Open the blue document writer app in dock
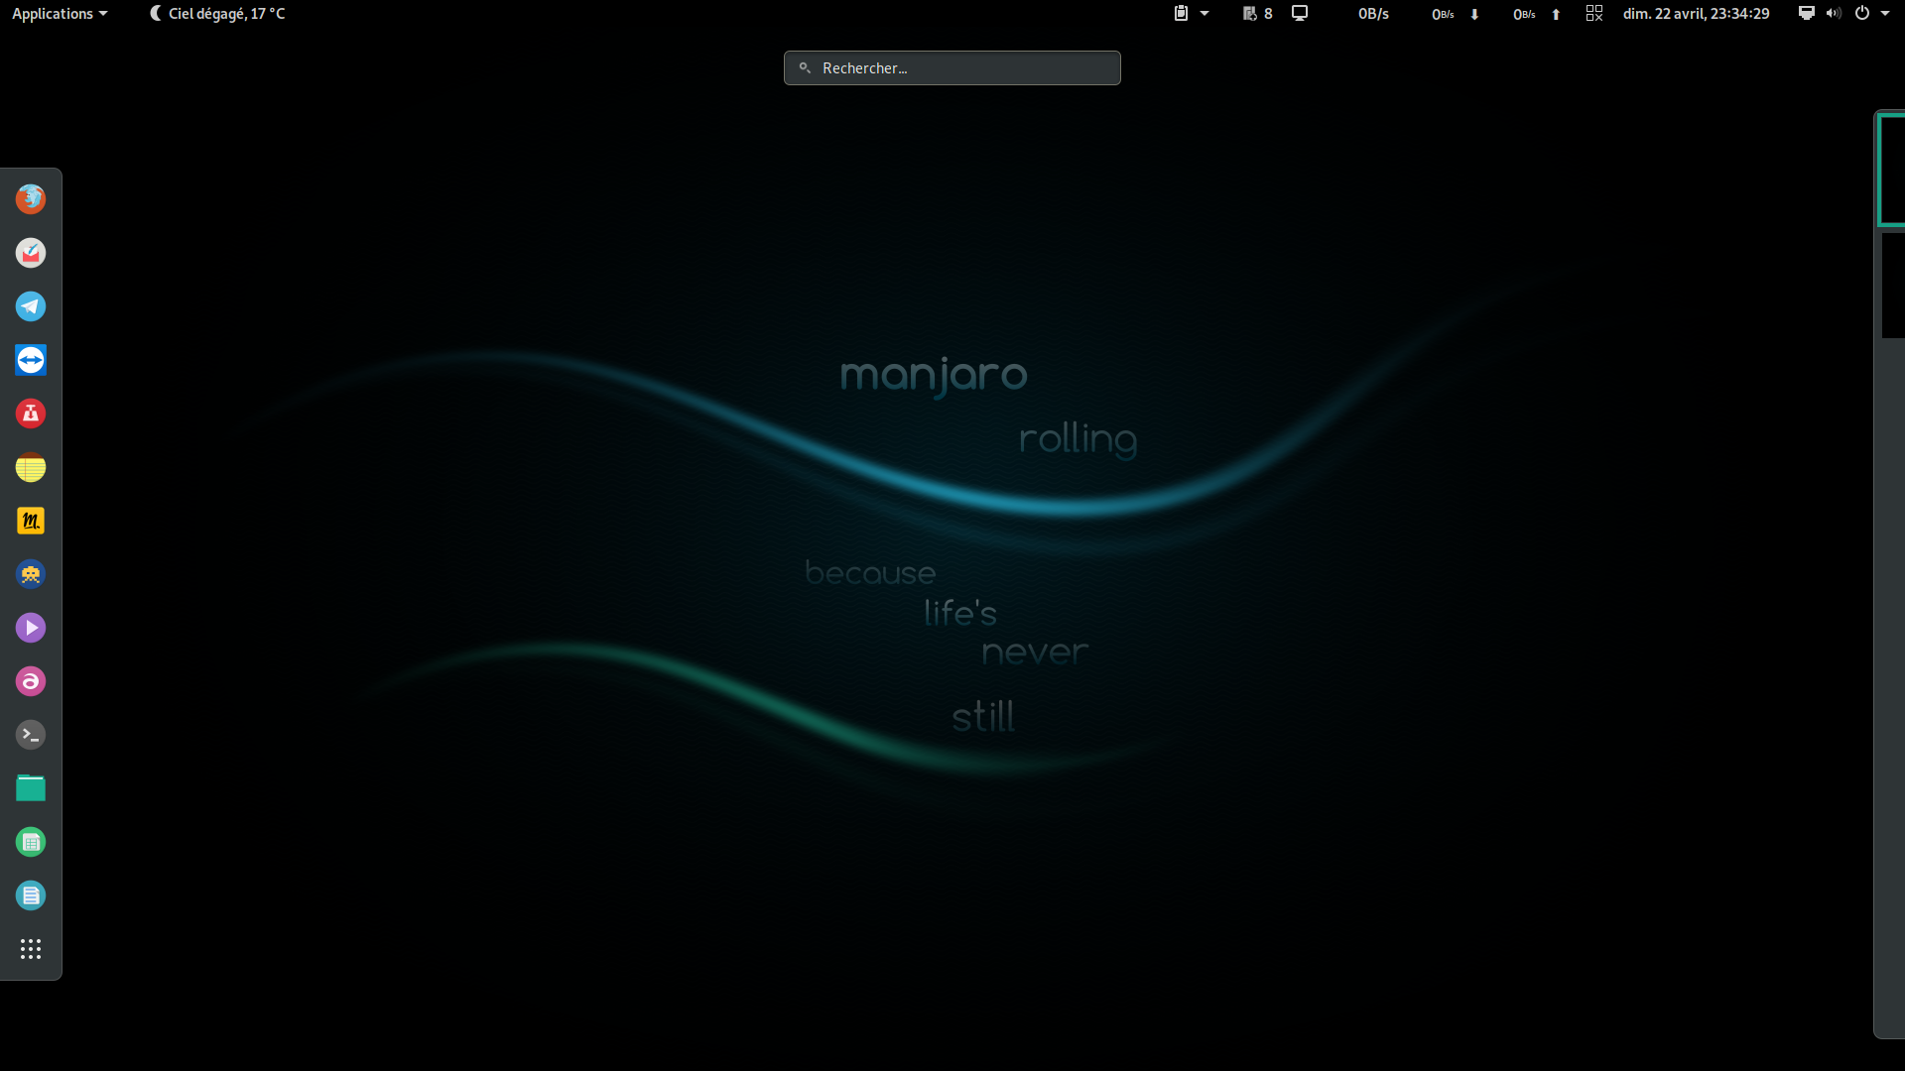Image resolution: width=1905 pixels, height=1071 pixels. coord(31,895)
